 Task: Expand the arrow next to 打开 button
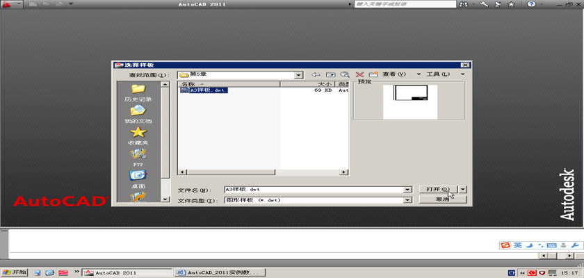pyautogui.click(x=462, y=190)
